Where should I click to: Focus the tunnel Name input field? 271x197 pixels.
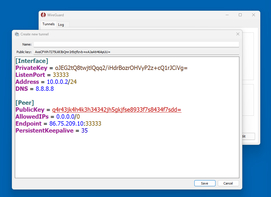coord(136,44)
